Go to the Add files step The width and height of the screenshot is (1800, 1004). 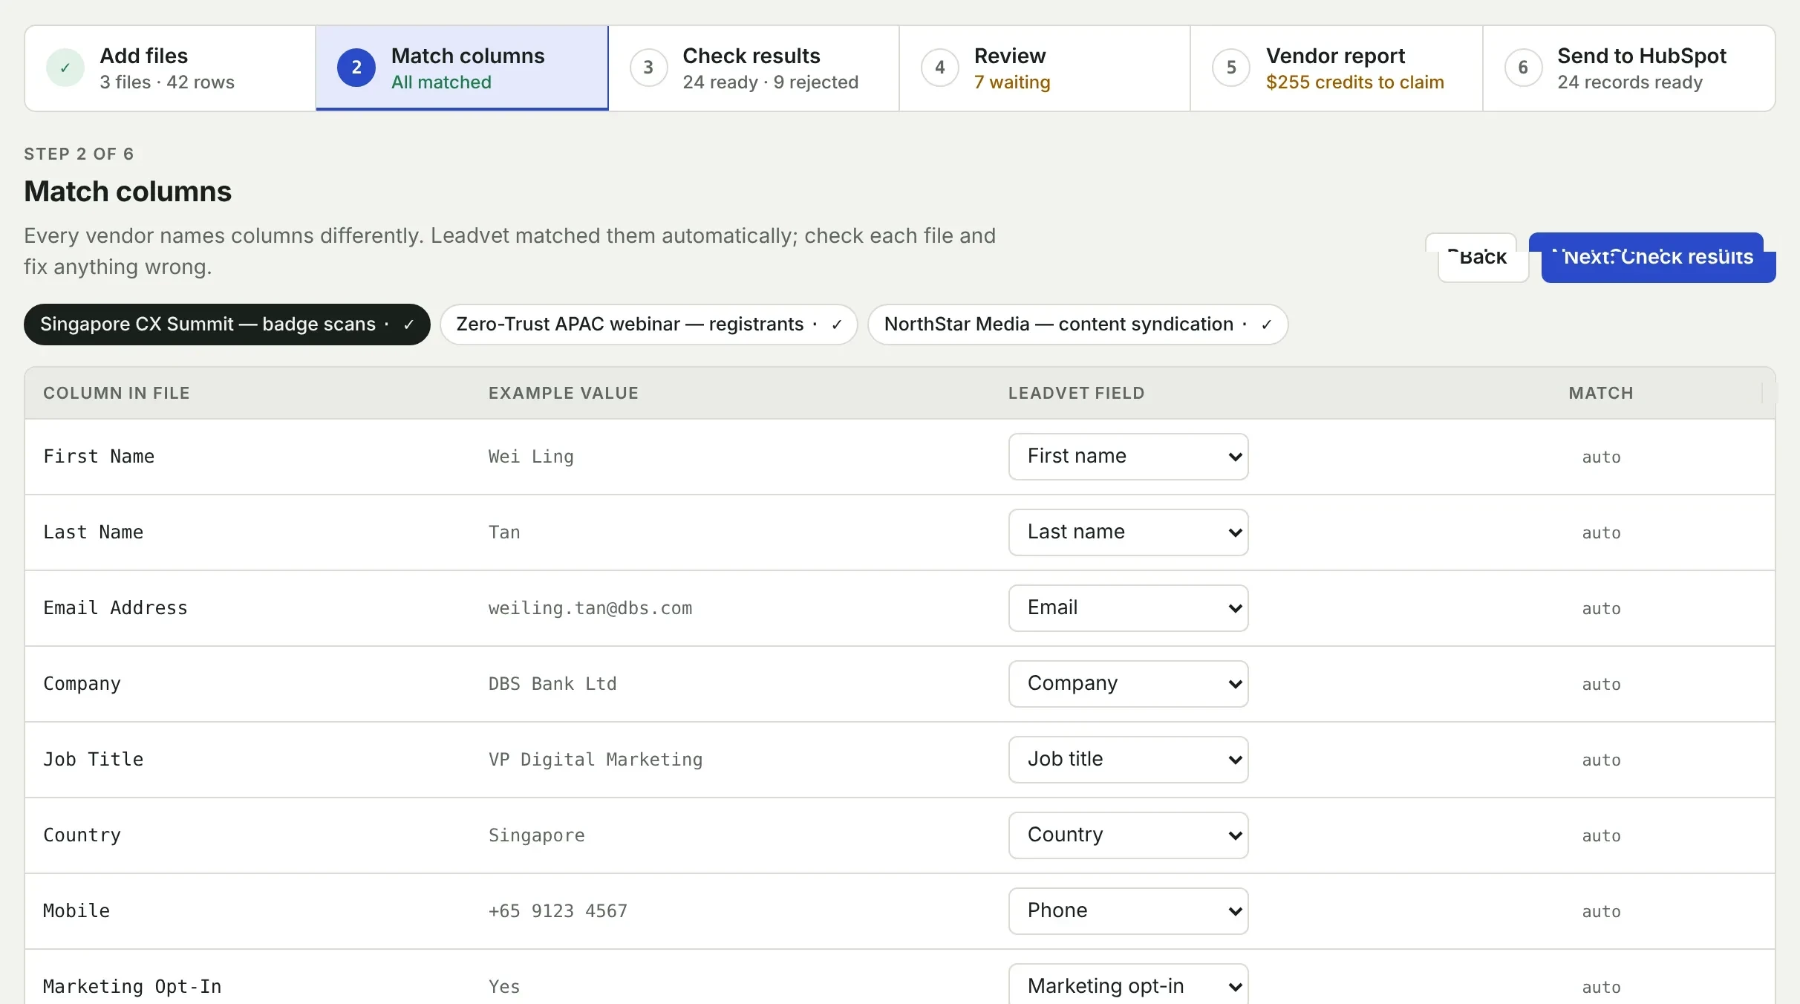[171, 68]
